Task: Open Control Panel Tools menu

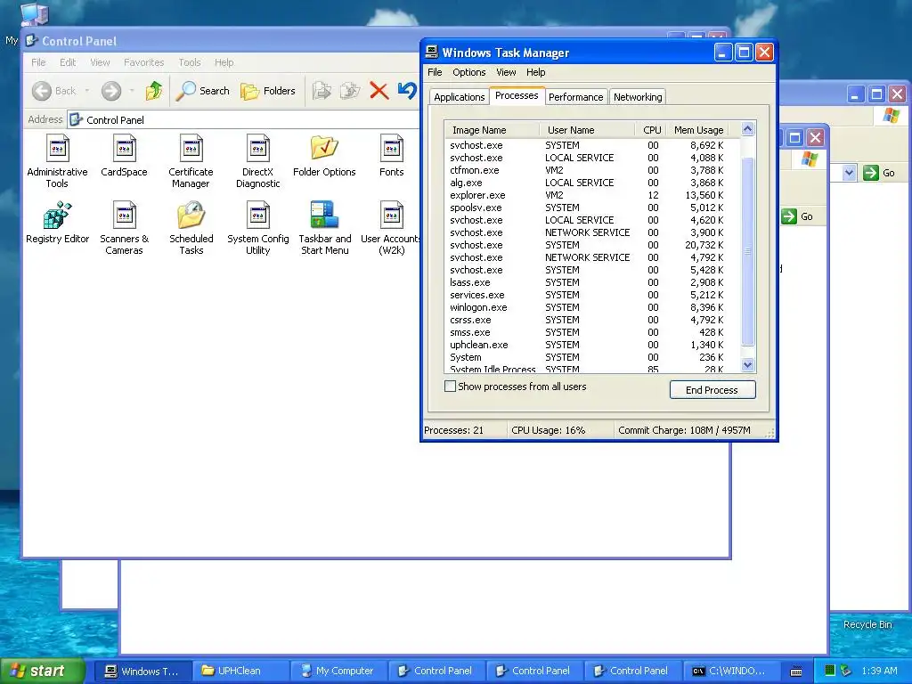Action: tap(190, 62)
